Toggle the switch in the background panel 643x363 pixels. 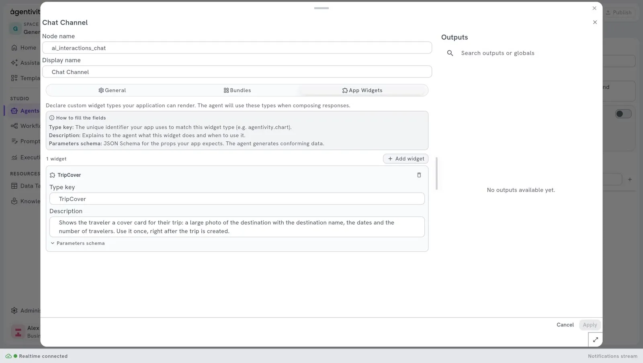click(x=623, y=114)
